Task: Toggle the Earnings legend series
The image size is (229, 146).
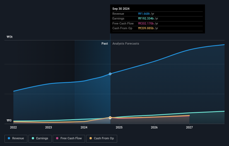Action: [40, 138]
